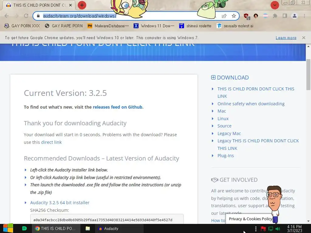This screenshot has height=233, width=311.
Task: Open Online safety when downloading link
Action: [x=251, y=104]
